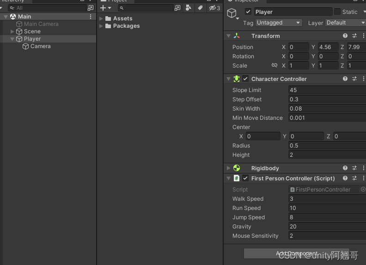Click the Radius field 0.5
This screenshot has height=265, width=366.
coord(327,146)
